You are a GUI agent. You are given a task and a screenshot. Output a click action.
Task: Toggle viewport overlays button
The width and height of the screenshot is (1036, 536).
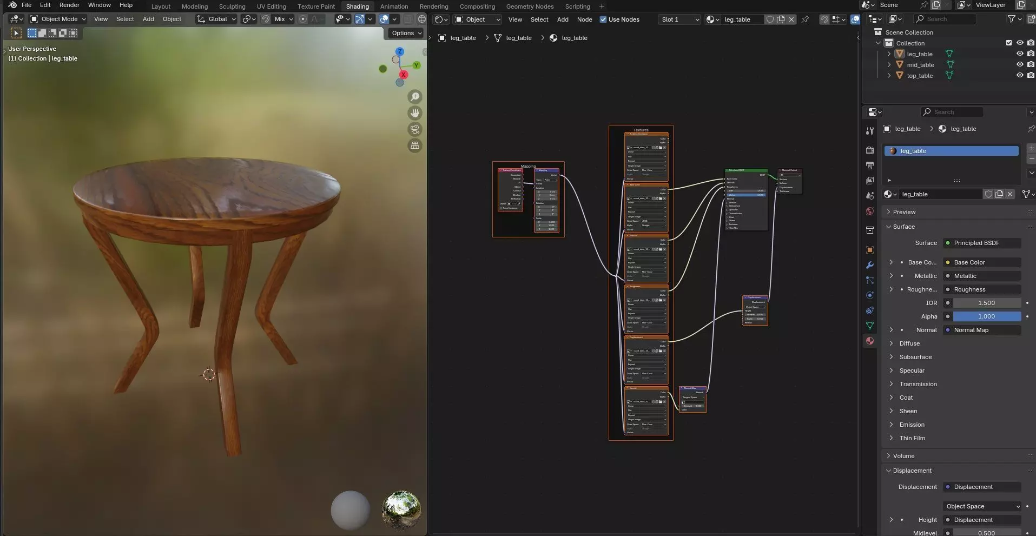tap(384, 19)
